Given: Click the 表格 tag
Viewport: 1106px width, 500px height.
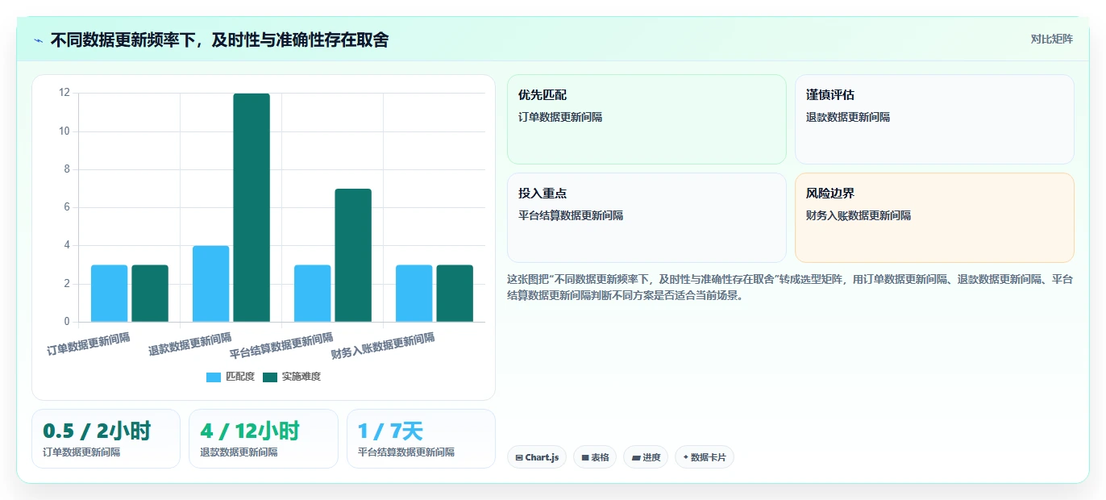Looking at the screenshot, I should [x=595, y=457].
